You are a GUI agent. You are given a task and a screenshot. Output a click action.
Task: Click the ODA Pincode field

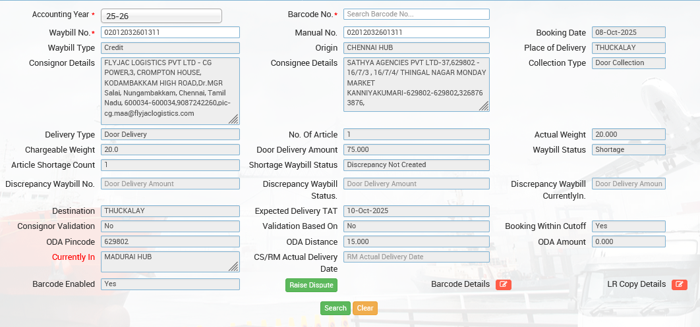pyautogui.click(x=170, y=241)
